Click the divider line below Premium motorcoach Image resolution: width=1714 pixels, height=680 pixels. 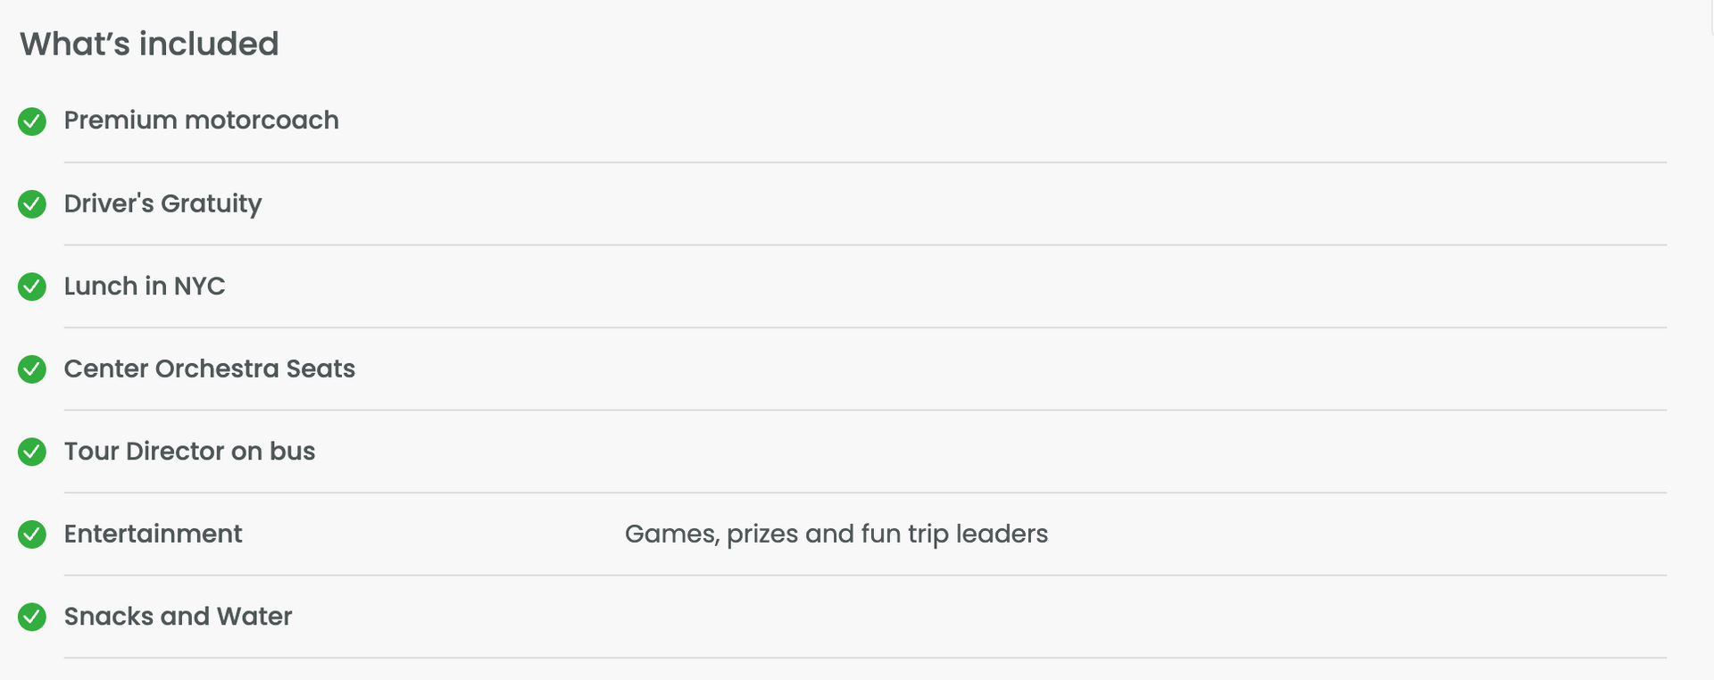click(865, 162)
